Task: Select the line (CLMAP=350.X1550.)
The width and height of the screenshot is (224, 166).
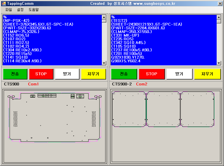Action: [x=132, y=32]
